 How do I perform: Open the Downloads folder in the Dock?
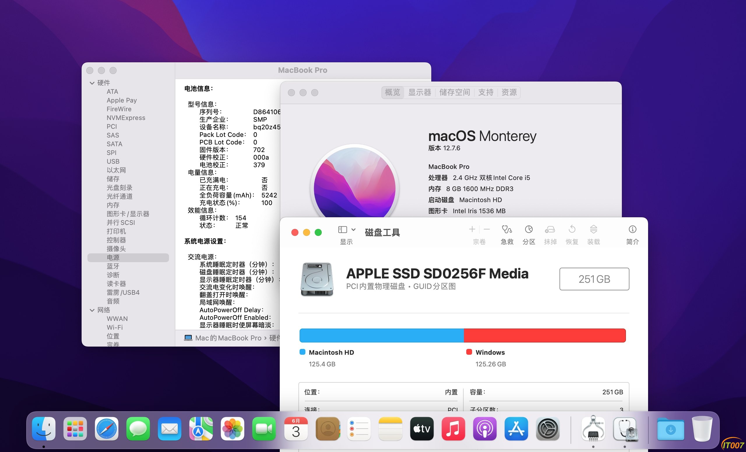[x=671, y=429]
